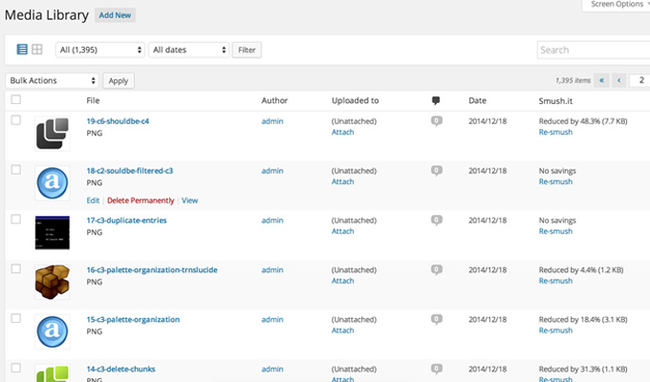Select checkbox for 15-c3-palette-organization
Viewport: 650px width, 382px height.
(15, 318)
